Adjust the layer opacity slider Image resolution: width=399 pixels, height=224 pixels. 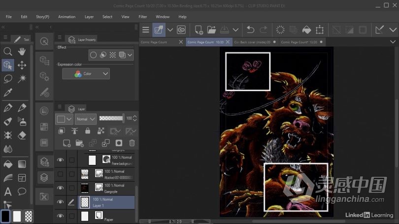[111, 118]
